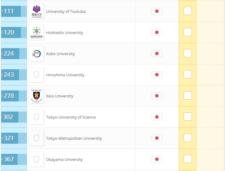This screenshot has height=171, width=225.
Task: Click the Kobe University logo
Action: click(x=36, y=54)
